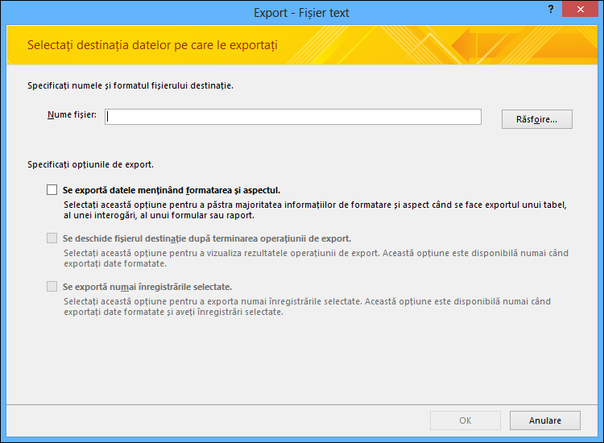Viewport: 604px width, 443px height.
Task: Click the Specificați opțiunile de export text
Action: 90,164
